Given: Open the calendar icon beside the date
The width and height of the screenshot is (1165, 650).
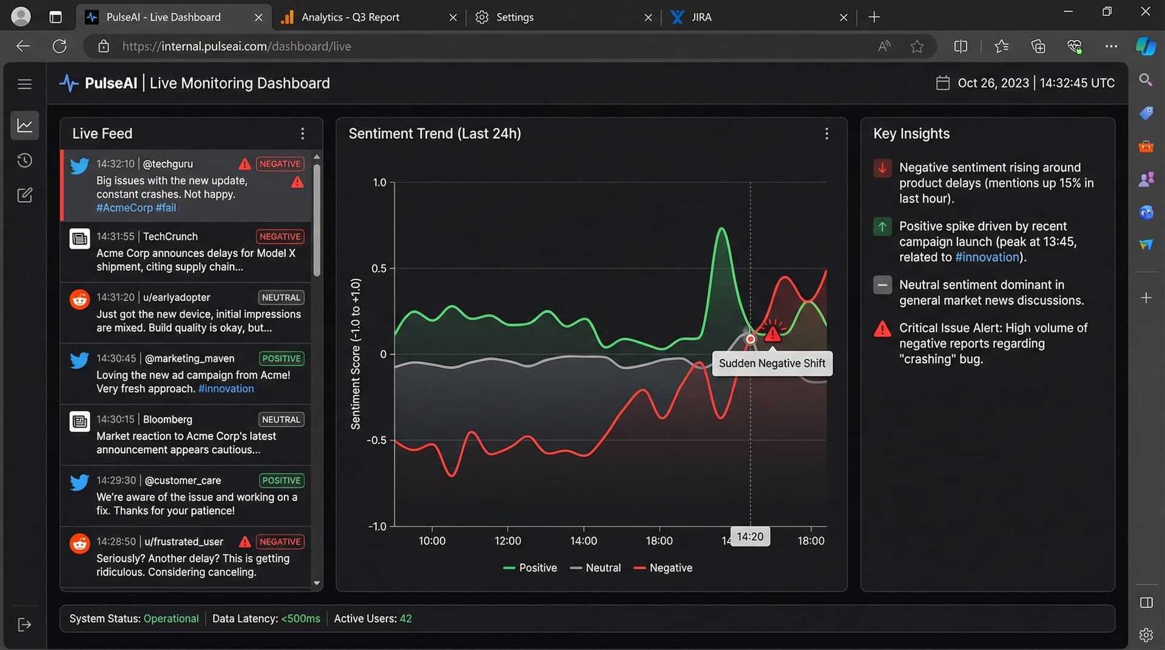Looking at the screenshot, I should [x=942, y=83].
